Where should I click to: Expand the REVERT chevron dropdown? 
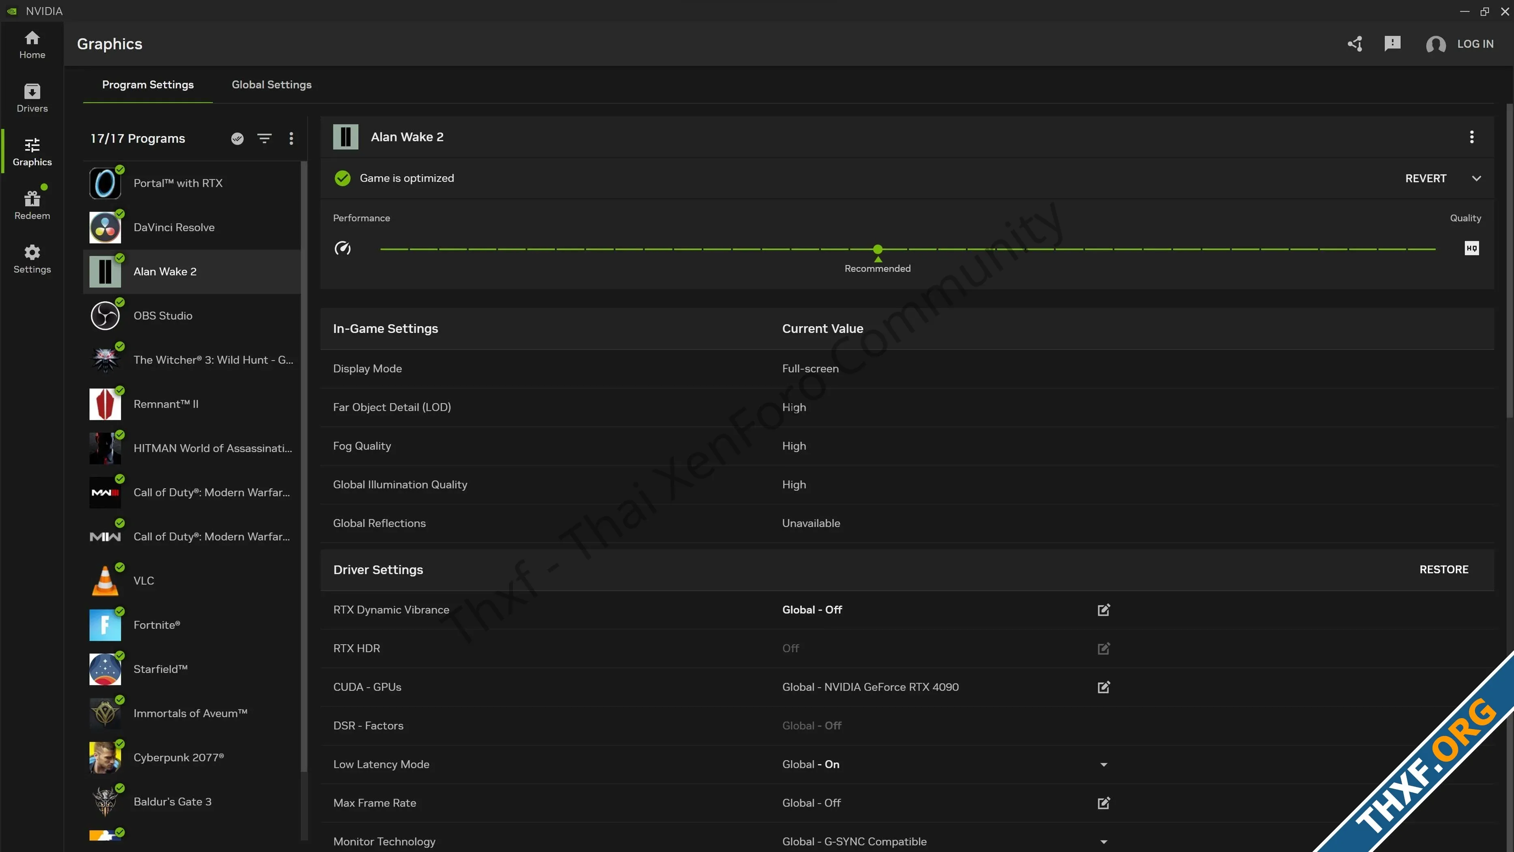pos(1476,178)
